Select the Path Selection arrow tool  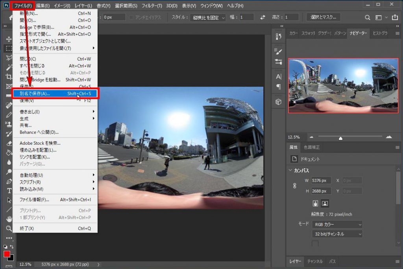click(9, 201)
